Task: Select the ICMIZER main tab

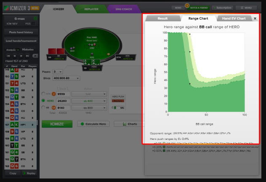Action: tap(58, 9)
